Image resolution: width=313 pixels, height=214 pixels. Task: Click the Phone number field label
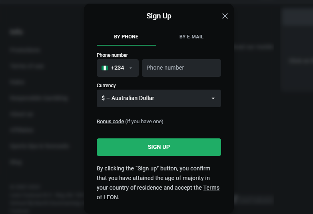point(112,55)
